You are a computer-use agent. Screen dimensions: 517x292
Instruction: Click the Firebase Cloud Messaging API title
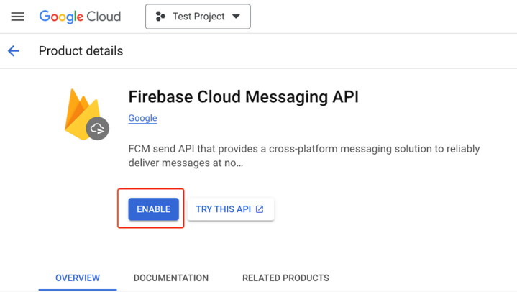coord(243,96)
